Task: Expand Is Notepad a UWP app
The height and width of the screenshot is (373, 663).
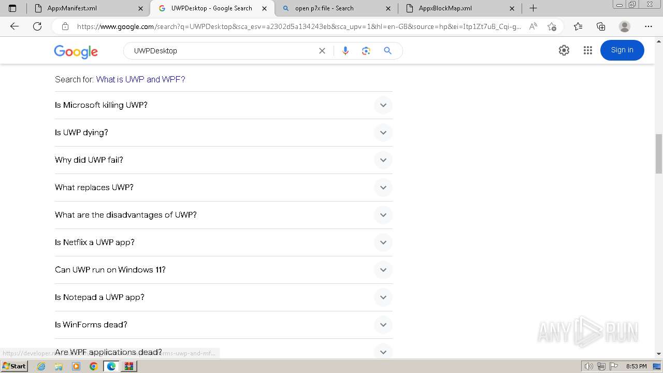Action: [224, 297]
